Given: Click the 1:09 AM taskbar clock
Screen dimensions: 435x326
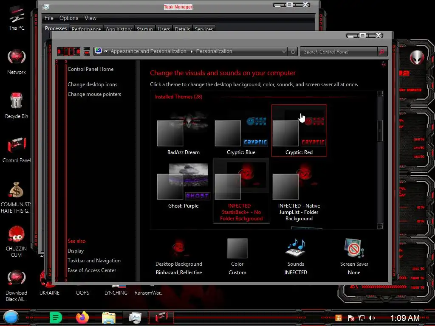Looking at the screenshot, I should tap(405, 318).
